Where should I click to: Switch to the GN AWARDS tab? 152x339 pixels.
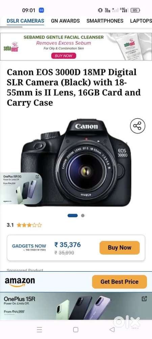(x=65, y=21)
